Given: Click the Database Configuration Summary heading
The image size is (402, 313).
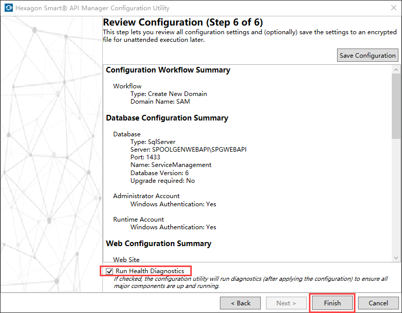Looking at the screenshot, I should tap(167, 118).
